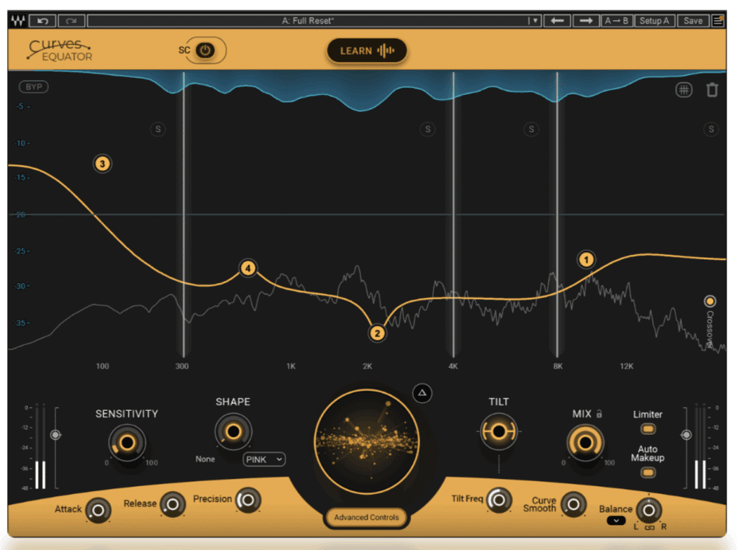Viewport: 737px width, 550px height.
Task: Click the Tilt Freq knob
Action: (x=499, y=500)
